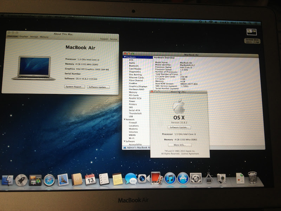Switch to the Storage tab
Screen dimensions: 281x211
tap(34, 37)
